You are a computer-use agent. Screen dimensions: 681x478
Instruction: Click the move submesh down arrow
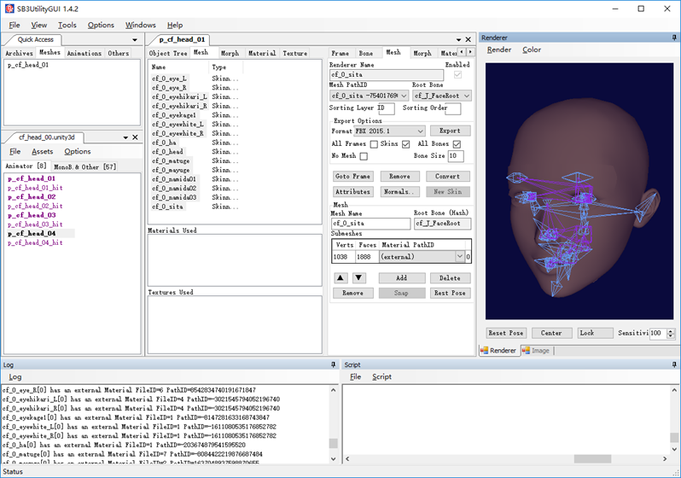[x=359, y=278]
